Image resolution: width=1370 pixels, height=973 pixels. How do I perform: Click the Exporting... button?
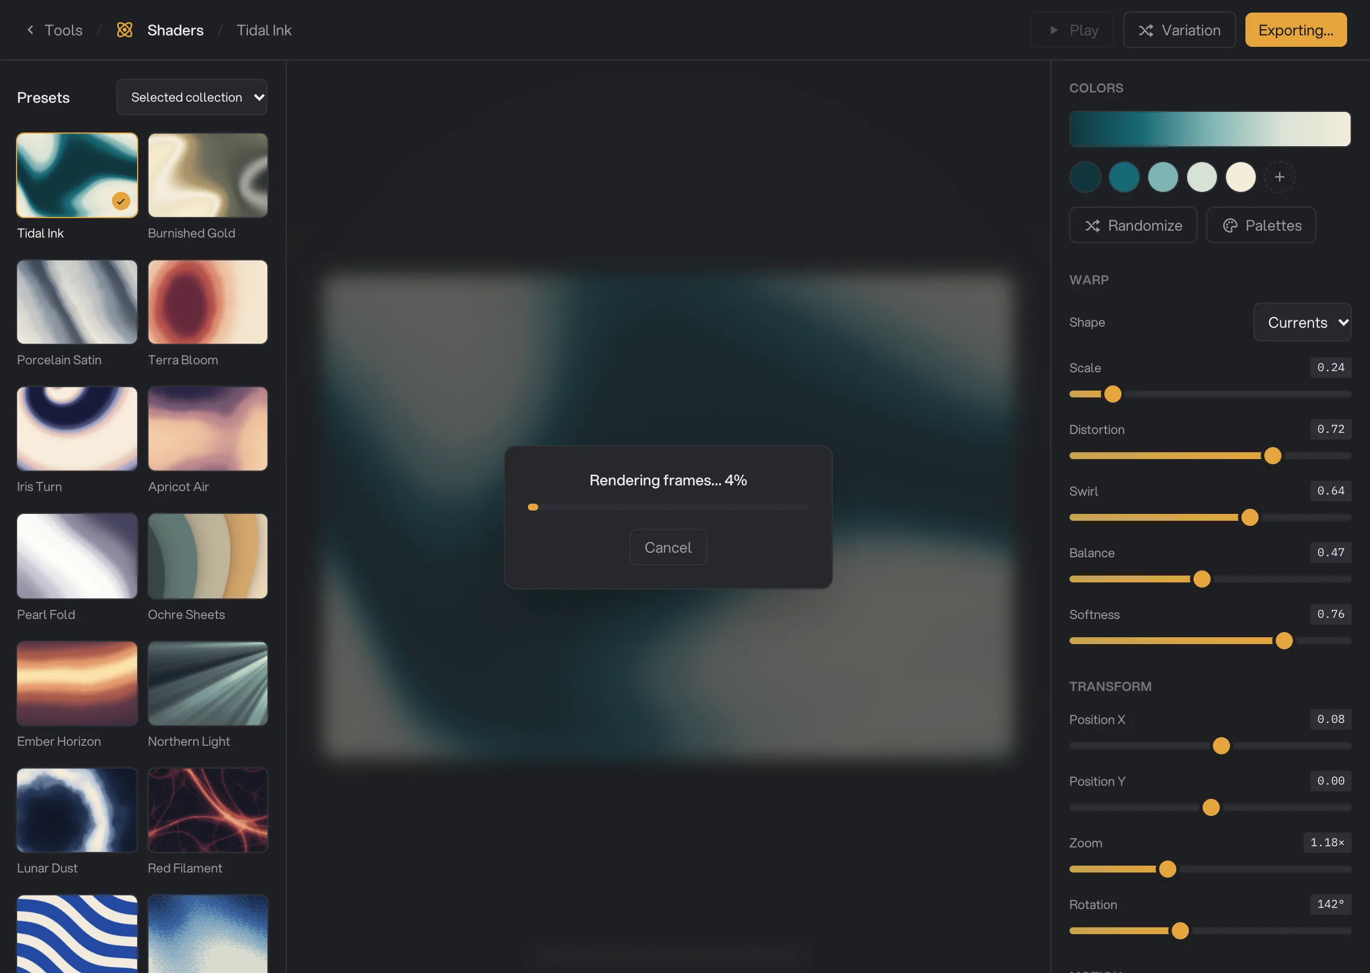(1296, 30)
